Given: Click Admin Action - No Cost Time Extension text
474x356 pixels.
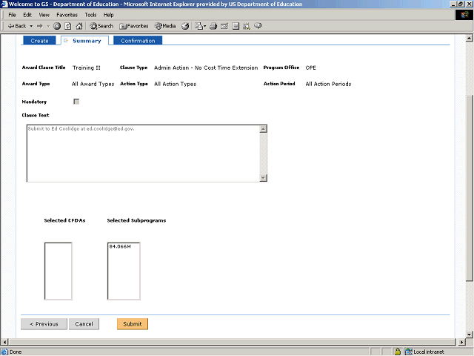Looking at the screenshot, I should point(206,67).
